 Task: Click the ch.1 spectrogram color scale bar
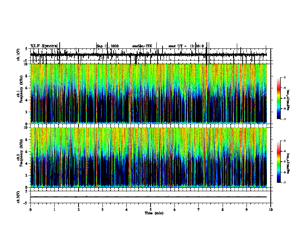click(279, 98)
